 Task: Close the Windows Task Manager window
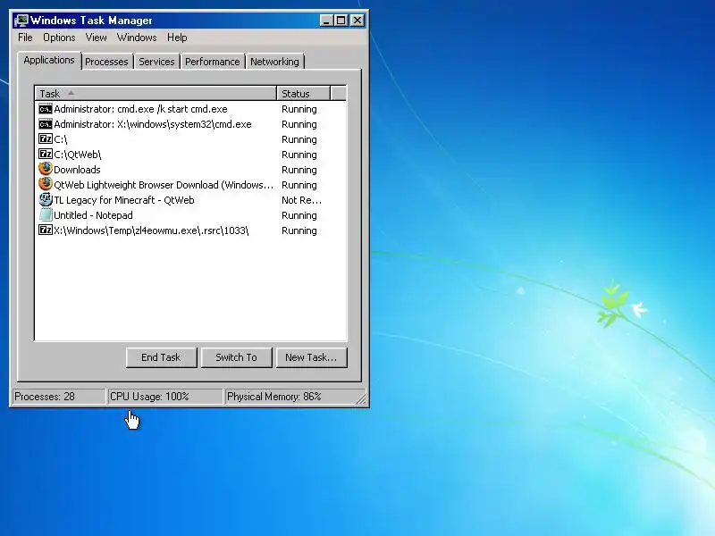tap(357, 21)
